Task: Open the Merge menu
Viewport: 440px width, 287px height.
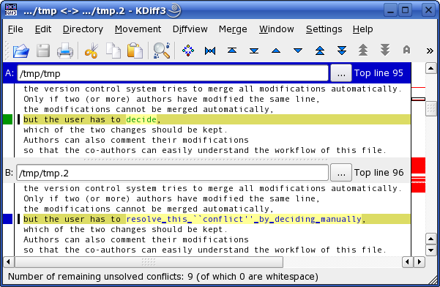Action: coord(233,29)
